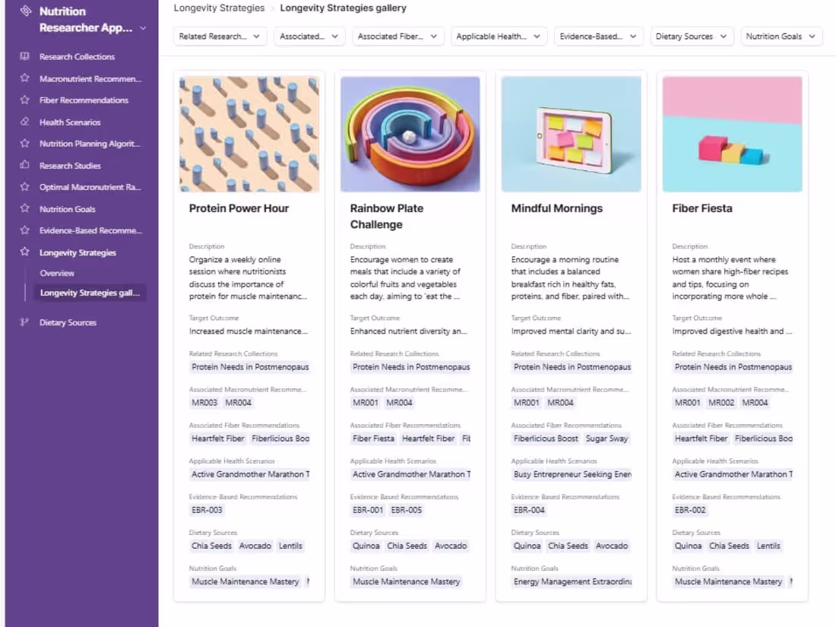The image size is (836, 627).
Task: Open the Fiber Fiesta card title
Action: [701, 208]
